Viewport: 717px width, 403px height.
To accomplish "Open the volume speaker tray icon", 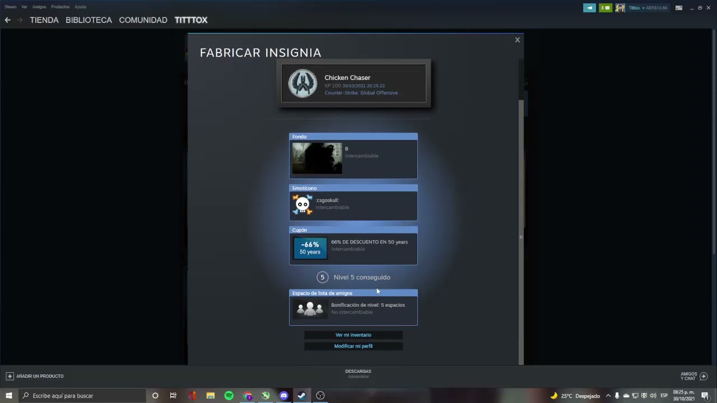I will (x=653, y=396).
